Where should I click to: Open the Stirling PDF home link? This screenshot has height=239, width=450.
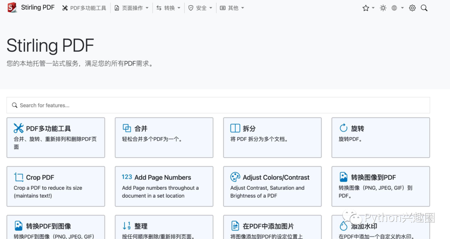pos(37,8)
